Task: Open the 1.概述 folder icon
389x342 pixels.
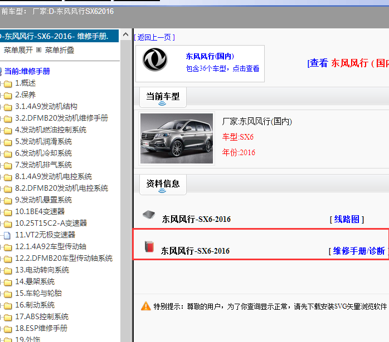Action: pyautogui.click(x=8, y=84)
